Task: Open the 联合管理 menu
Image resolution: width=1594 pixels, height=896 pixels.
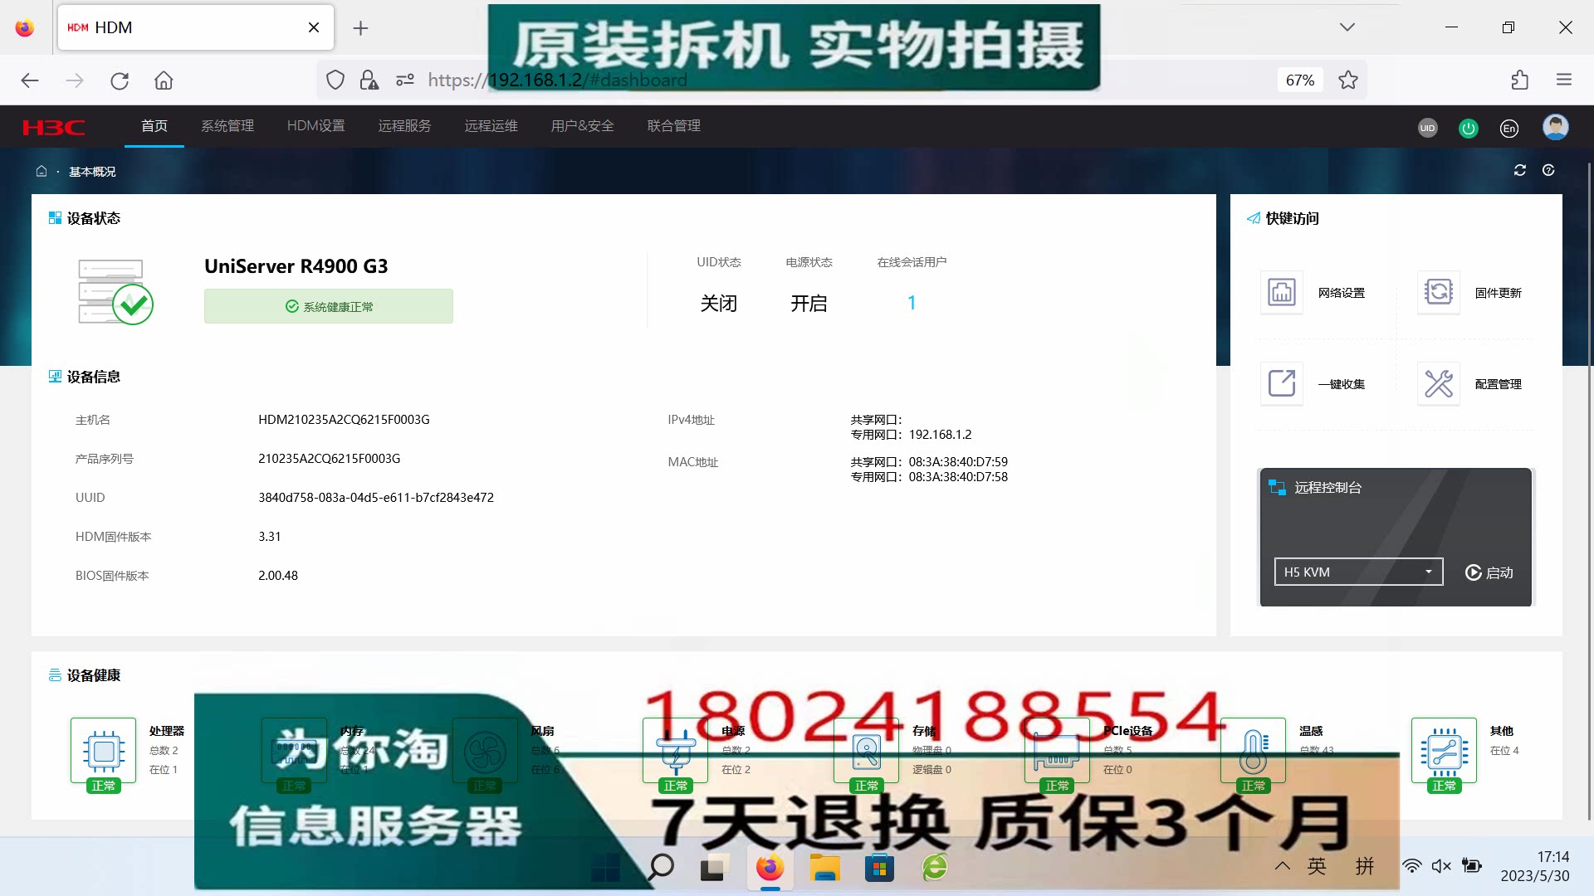Action: point(674,126)
